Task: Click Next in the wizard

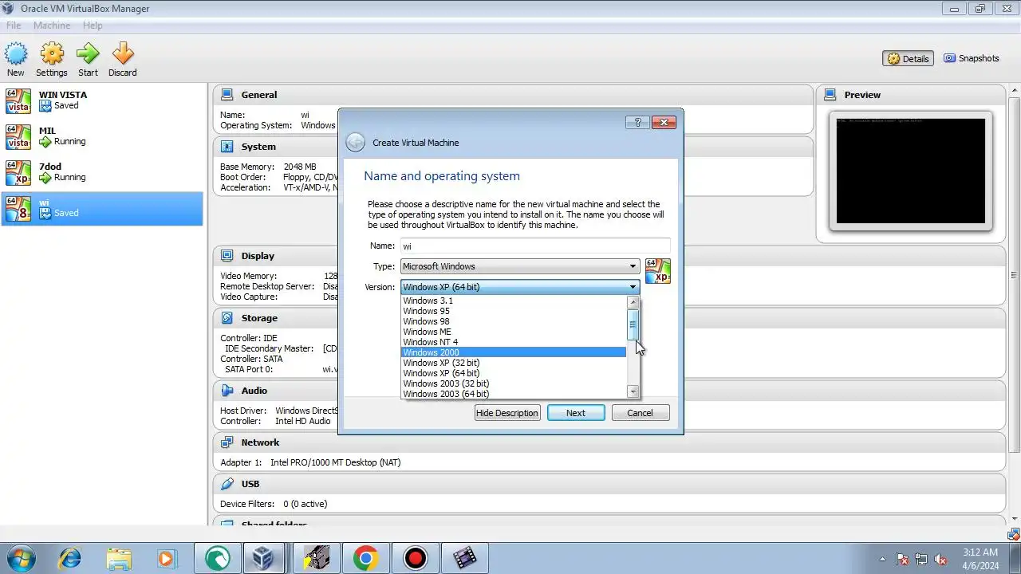Action: (x=576, y=413)
